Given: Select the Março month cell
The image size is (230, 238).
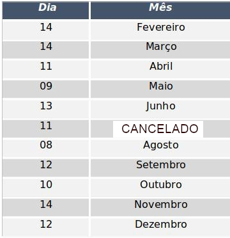Looking at the screenshot, I should pyautogui.click(x=160, y=49).
